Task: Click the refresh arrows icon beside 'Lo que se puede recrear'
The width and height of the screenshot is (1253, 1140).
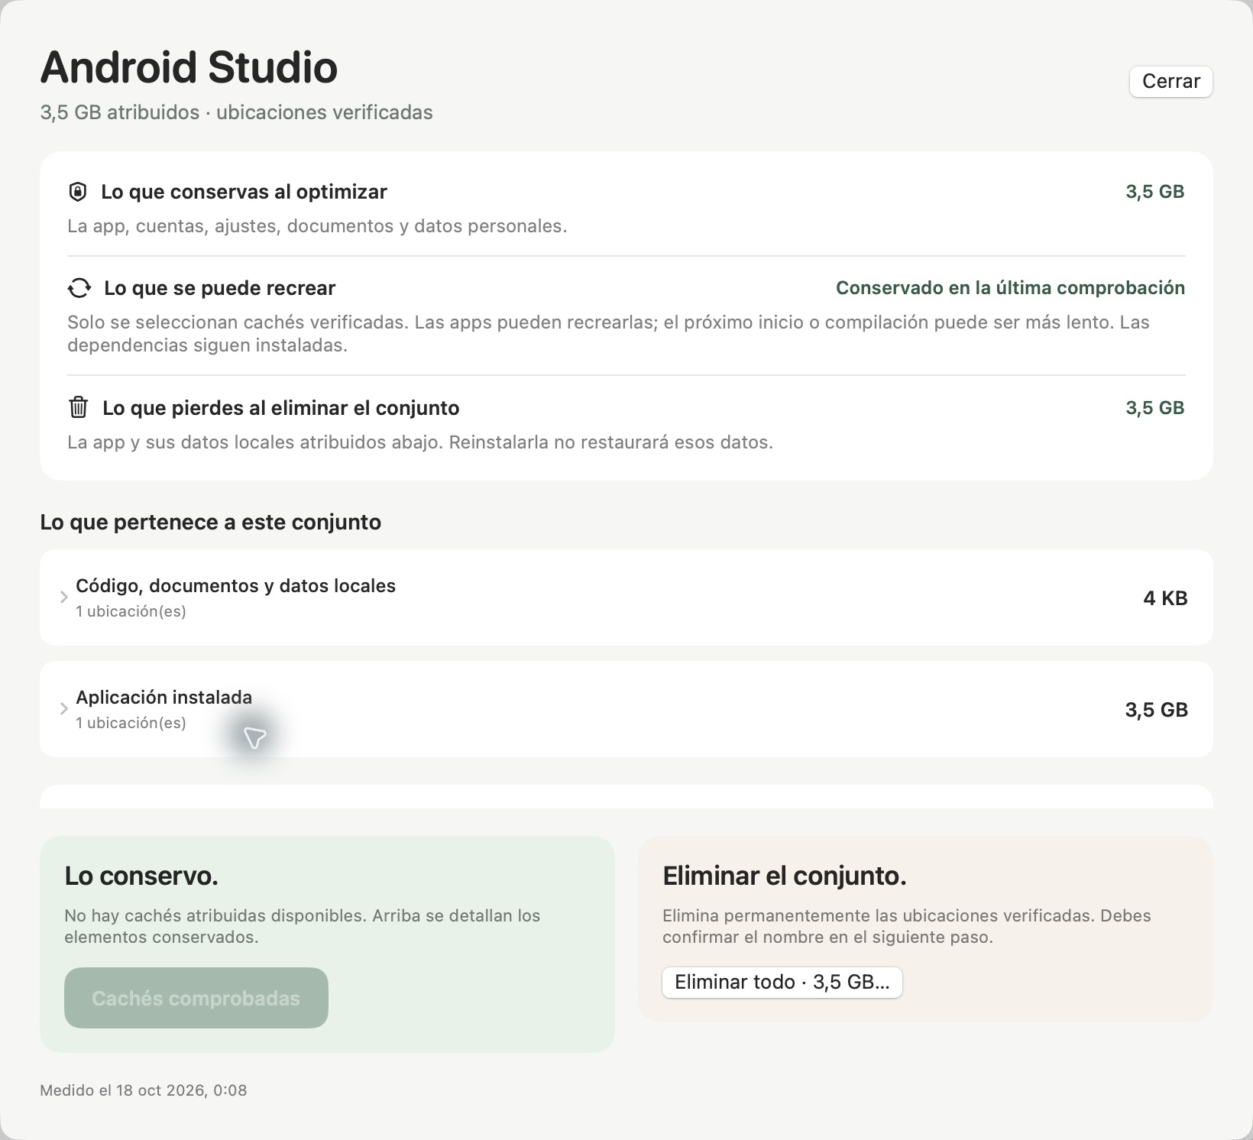Action: click(79, 288)
